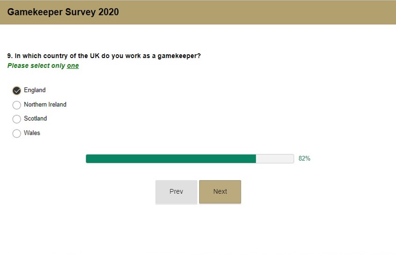Screen dimensions: 396x255
Task: Click the Gamekeeper Survey 2020 title
Action: pos(63,12)
